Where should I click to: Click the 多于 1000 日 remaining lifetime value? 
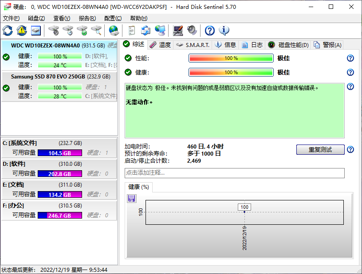pos(204,153)
